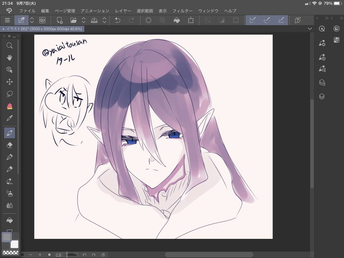Open the 選択範囲 menu
344x258 pixels.
145,11
